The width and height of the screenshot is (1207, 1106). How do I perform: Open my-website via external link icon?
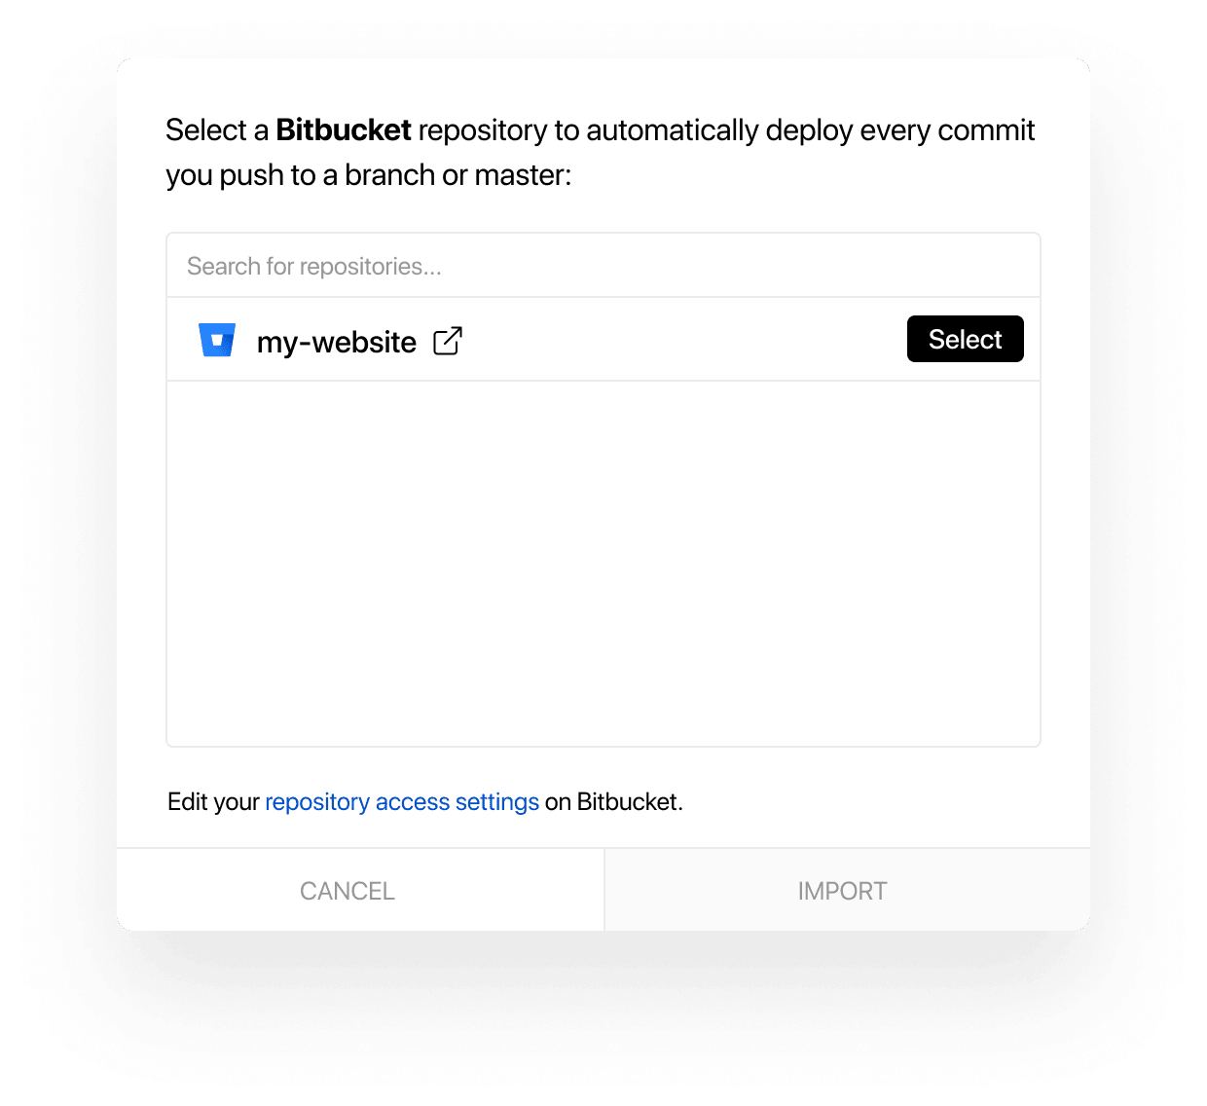[x=447, y=341]
